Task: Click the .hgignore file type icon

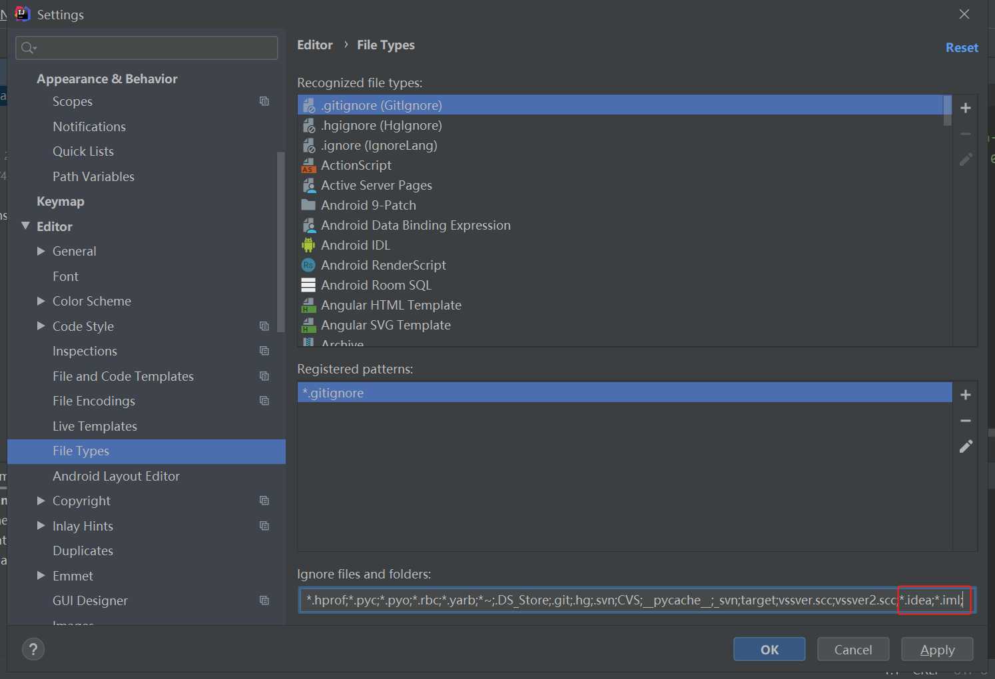Action: tap(308, 125)
